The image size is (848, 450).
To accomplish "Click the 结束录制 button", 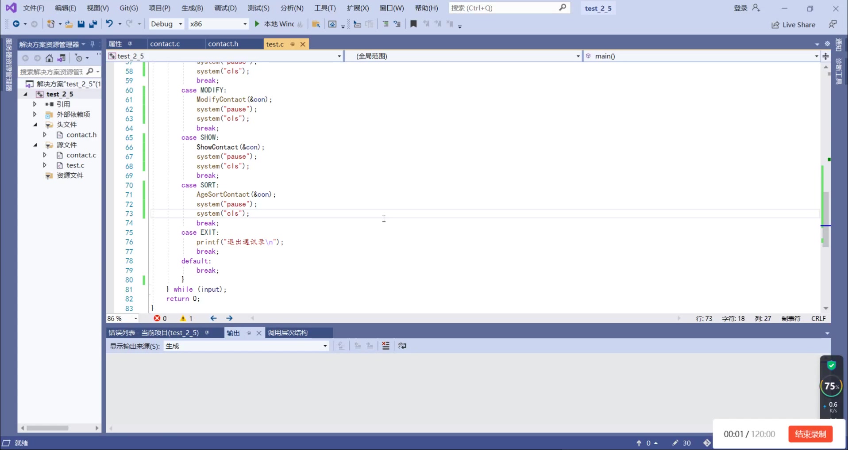I will pos(810,434).
